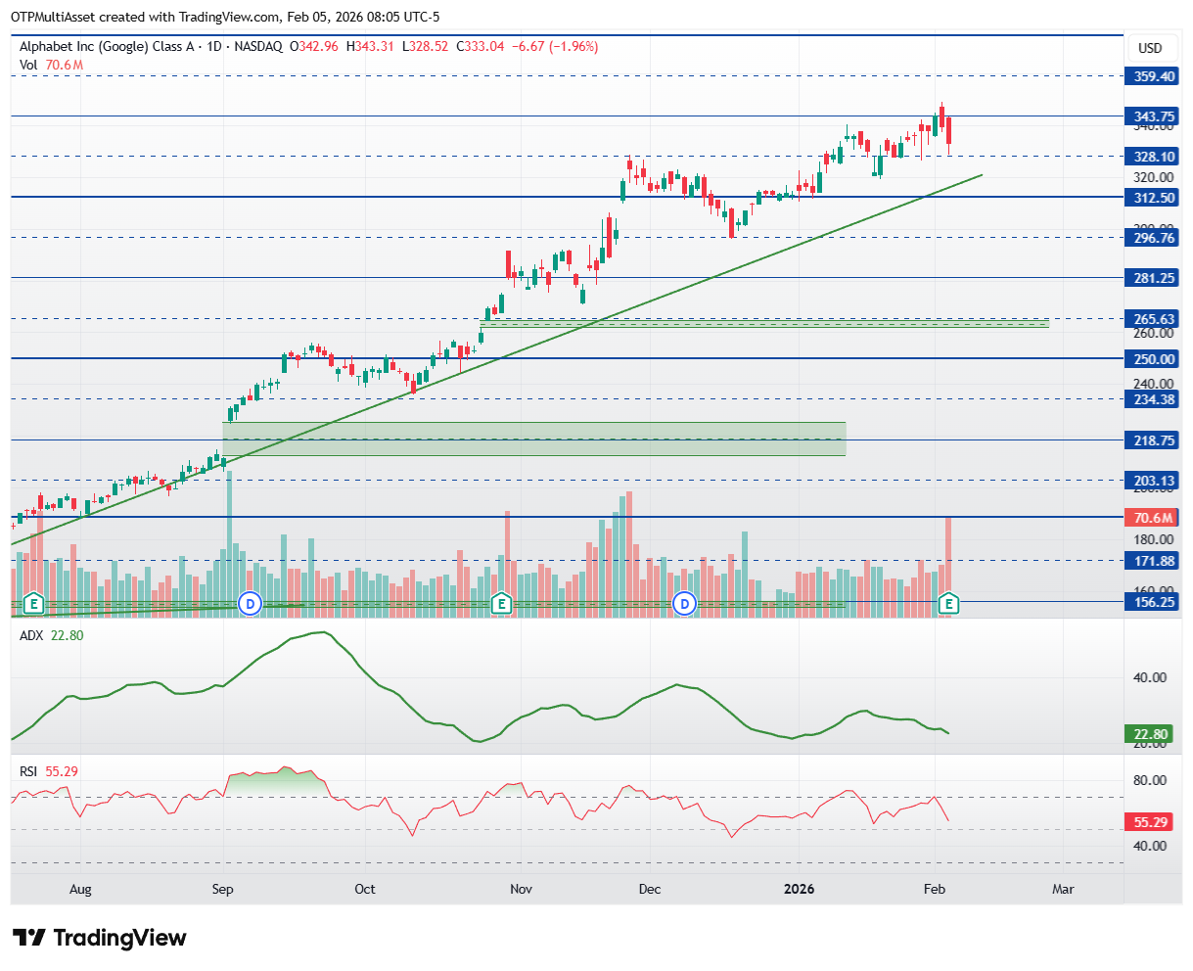Click the earnings E marker before November
The width and height of the screenshot is (1193, 971).
(x=501, y=603)
